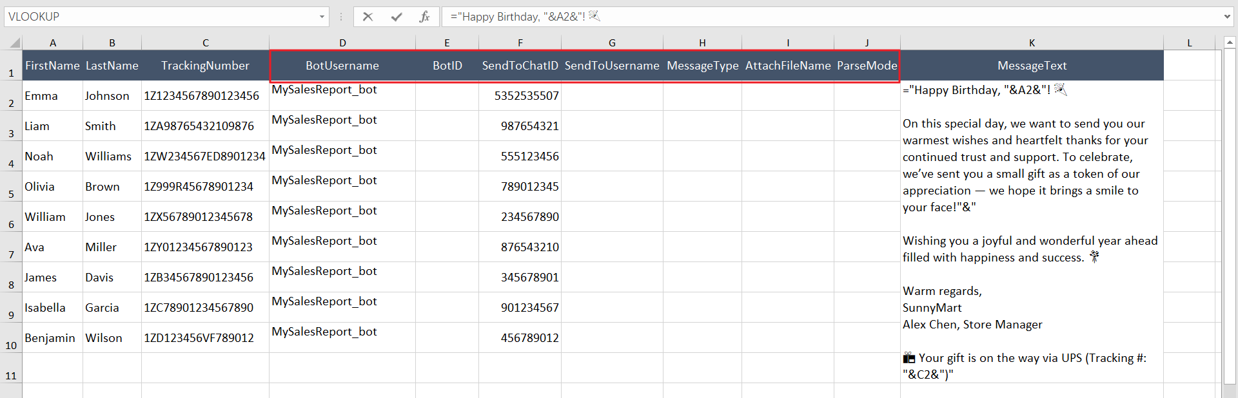Select column K header
Screen dimensions: 1238x398
pos(1032,43)
